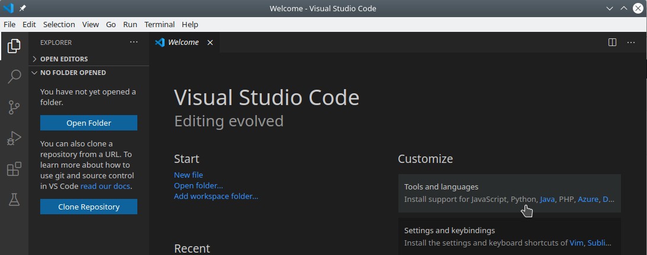Click the Clone Repository button
647x255 pixels.
click(89, 207)
